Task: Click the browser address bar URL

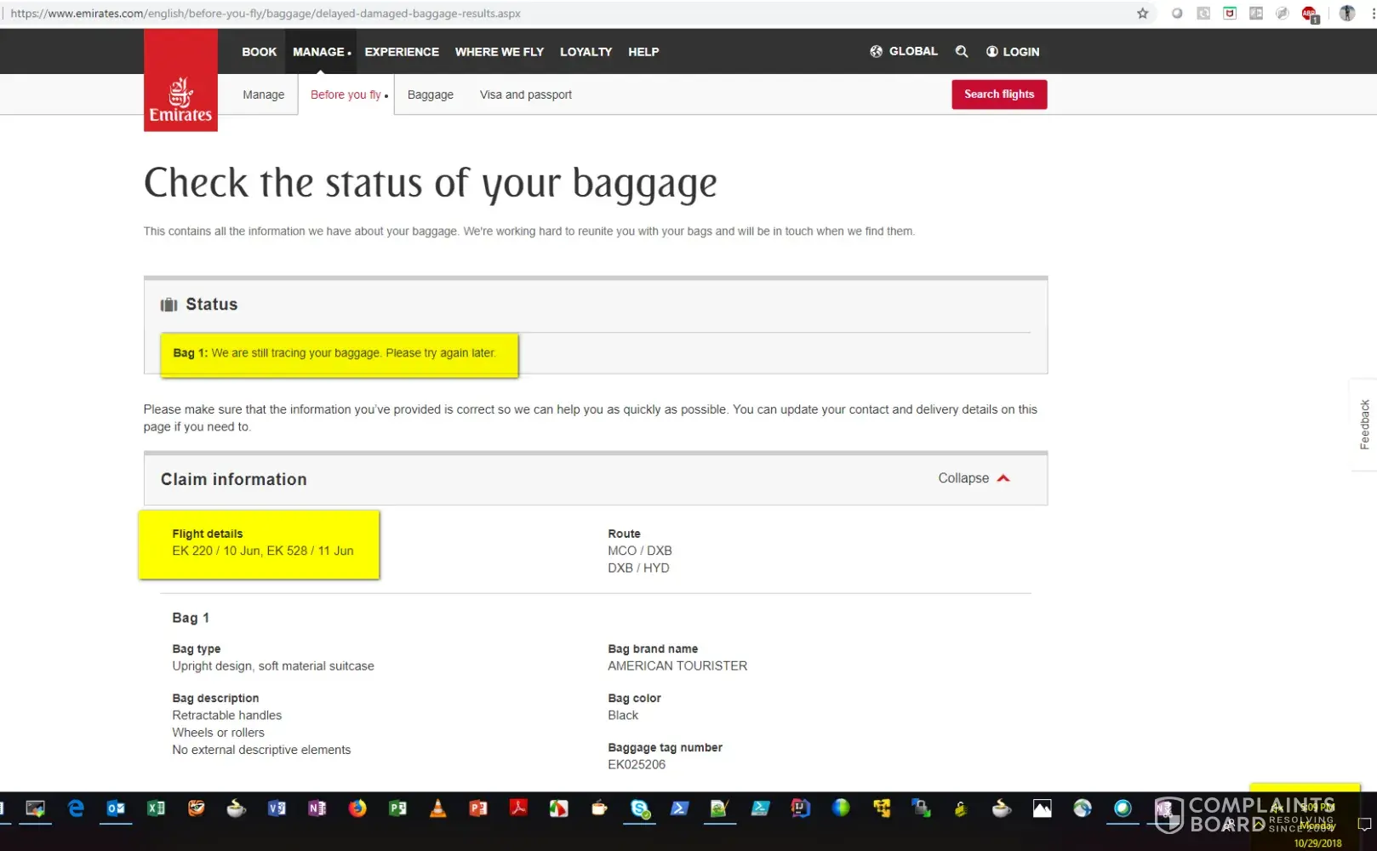Action: 266,14
